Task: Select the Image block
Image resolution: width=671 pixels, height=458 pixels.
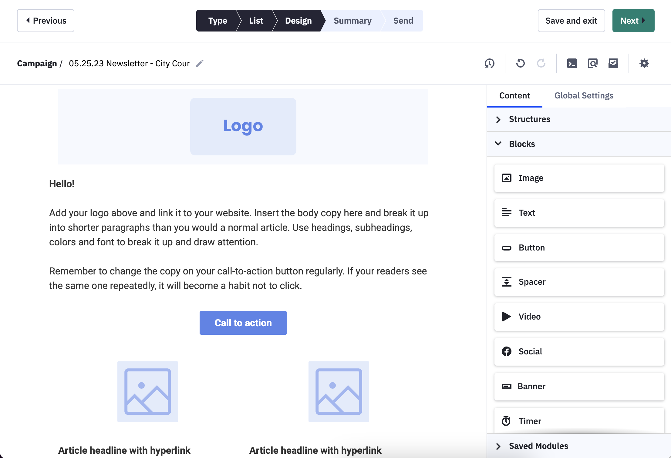Action: tap(579, 178)
